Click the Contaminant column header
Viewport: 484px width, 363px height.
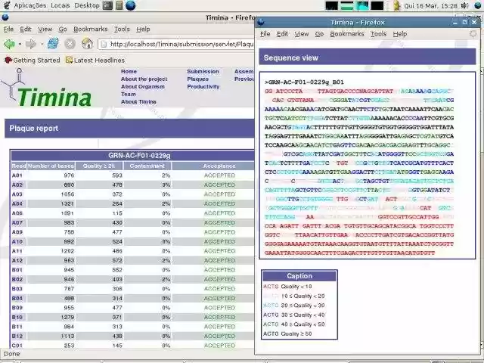tap(147, 166)
